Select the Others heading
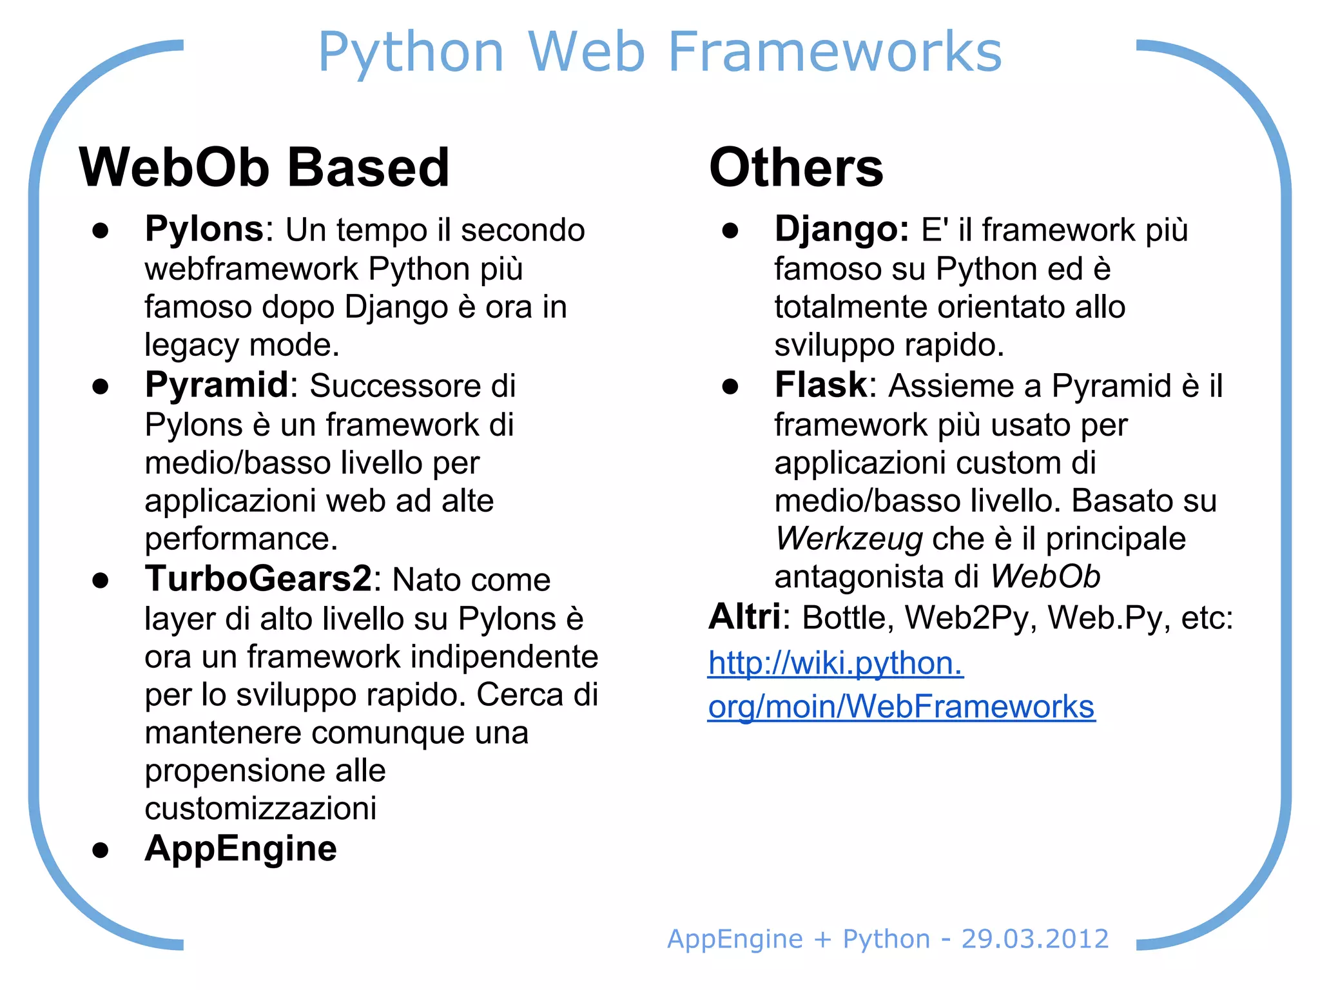Screen dimensions: 1320x990 [796, 168]
